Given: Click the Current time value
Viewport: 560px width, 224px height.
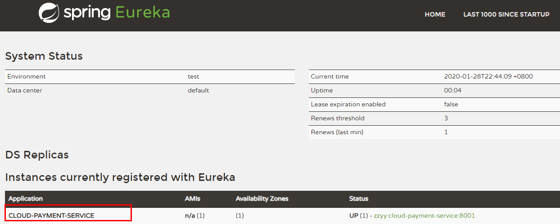Looking at the screenshot, I should click(488, 76).
